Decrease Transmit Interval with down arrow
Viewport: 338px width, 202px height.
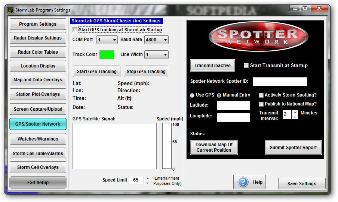(x=295, y=117)
